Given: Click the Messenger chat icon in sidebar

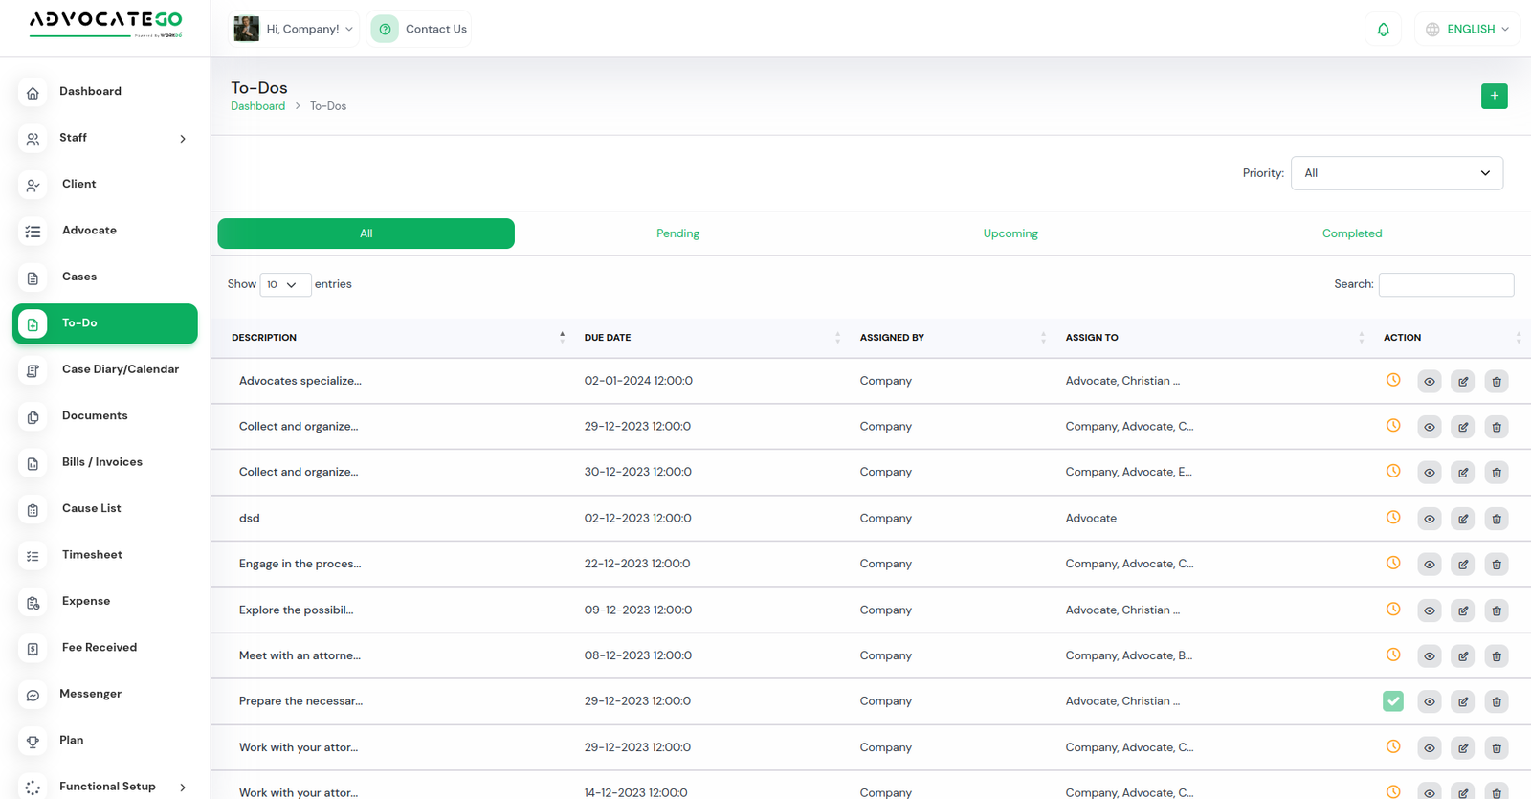Looking at the screenshot, I should pyautogui.click(x=33, y=695).
